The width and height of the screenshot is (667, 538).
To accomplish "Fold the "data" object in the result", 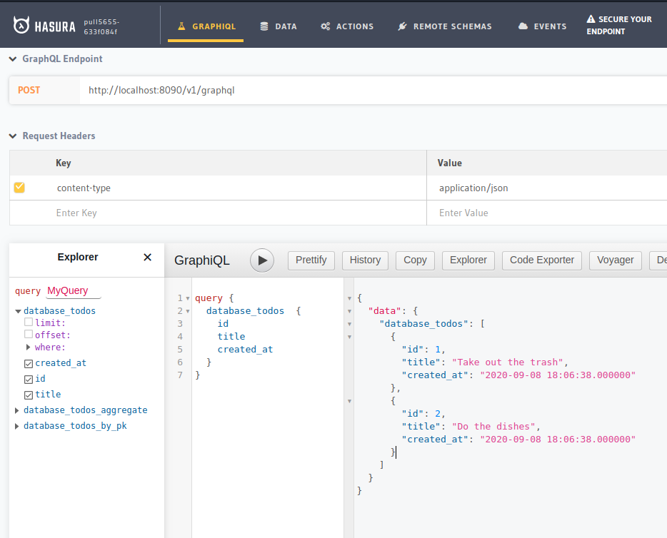I will [x=350, y=312].
